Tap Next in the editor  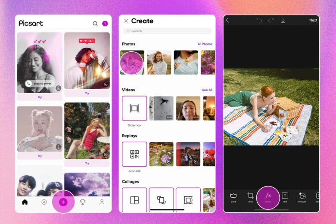pyautogui.click(x=313, y=20)
